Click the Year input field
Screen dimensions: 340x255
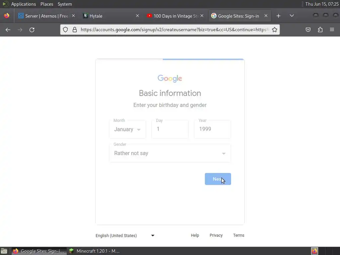click(x=212, y=129)
